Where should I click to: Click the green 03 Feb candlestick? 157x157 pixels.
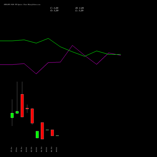(x=37, y=134)
